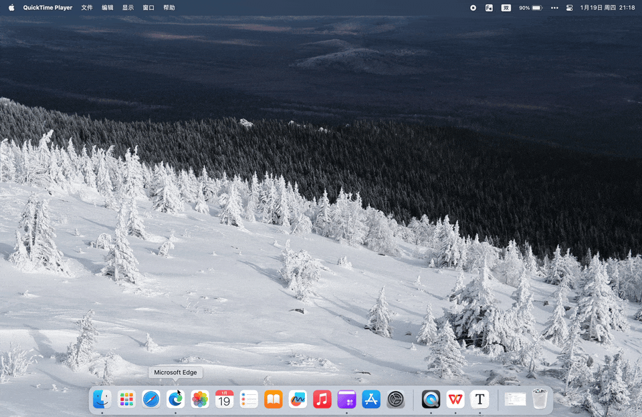Stop the screen recording from menu bar
Viewport: 642px width, 417px height.
(473, 8)
